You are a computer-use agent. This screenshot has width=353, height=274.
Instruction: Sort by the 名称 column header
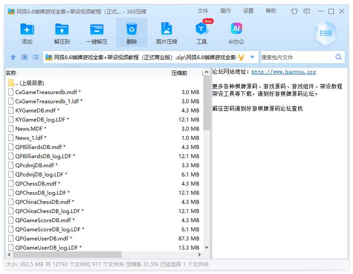tap(11, 73)
